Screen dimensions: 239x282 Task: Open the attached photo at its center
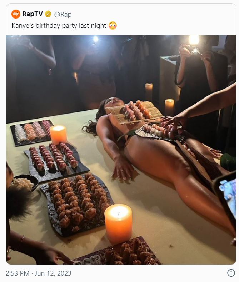coord(121,150)
